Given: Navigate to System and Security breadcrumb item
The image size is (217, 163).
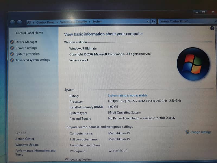Looking at the screenshot, I should click(73, 22).
